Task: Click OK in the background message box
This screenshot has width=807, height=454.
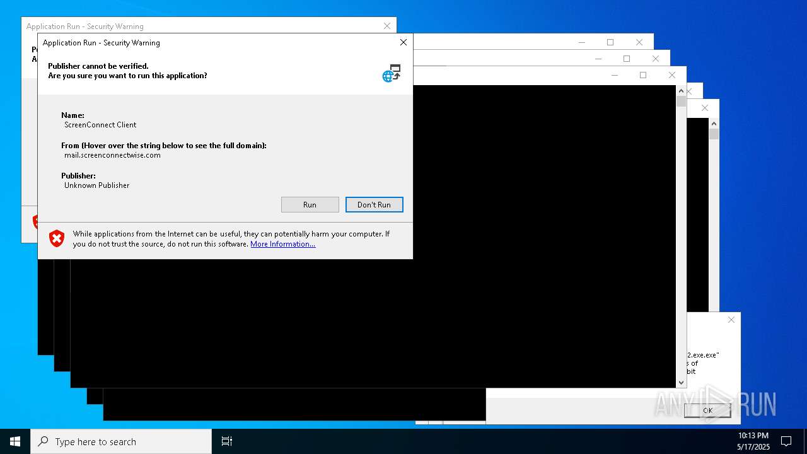Action: [707, 410]
